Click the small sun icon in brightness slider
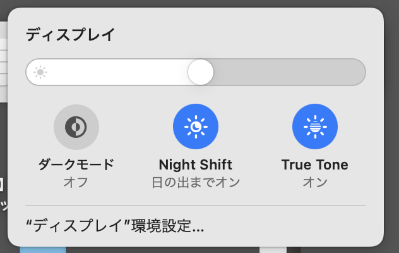Viewport: 399px width, 253px height. [40, 72]
